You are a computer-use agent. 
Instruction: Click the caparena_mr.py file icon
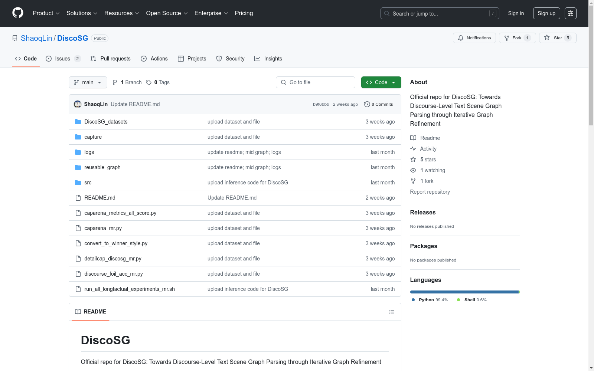coord(78,228)
